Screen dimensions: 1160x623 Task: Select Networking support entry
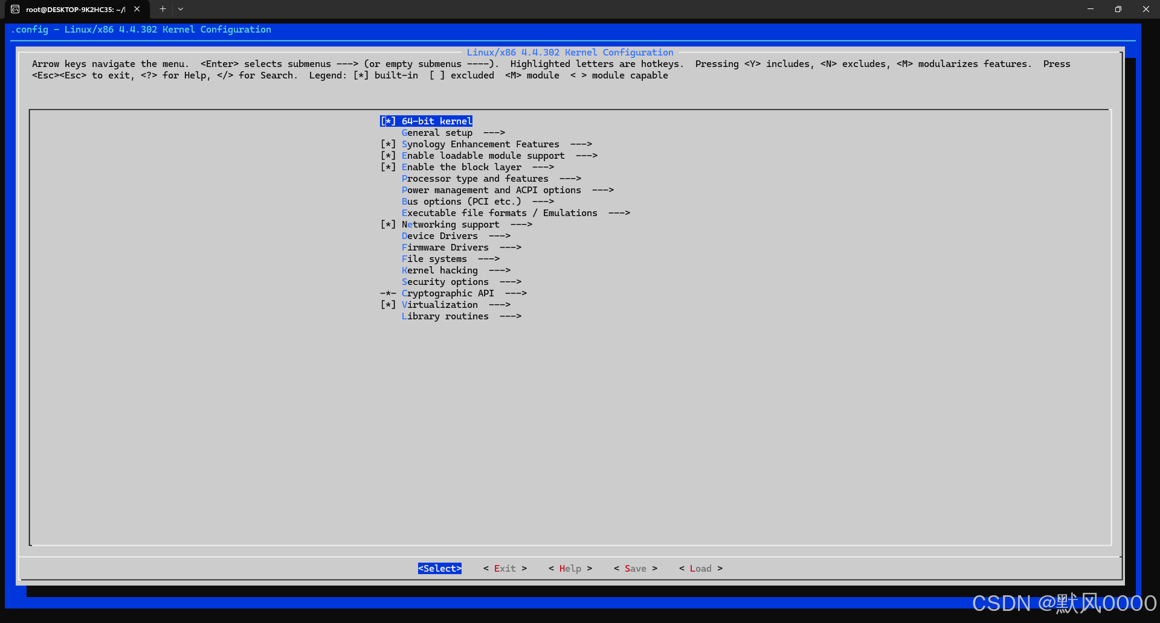[x=451, y=225]
